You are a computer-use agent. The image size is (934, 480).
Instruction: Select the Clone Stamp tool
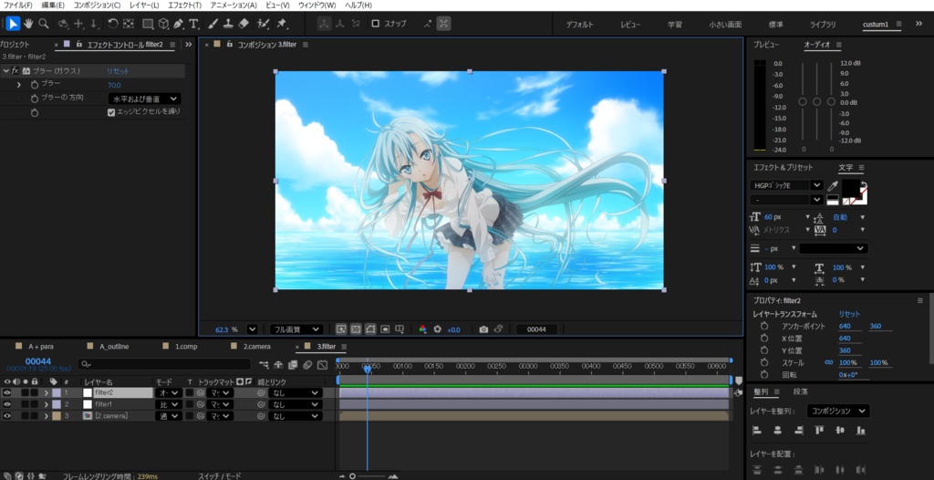228,24
